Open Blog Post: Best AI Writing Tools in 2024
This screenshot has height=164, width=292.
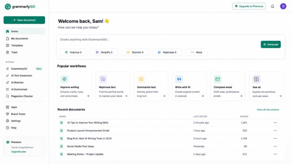[89, 138]
